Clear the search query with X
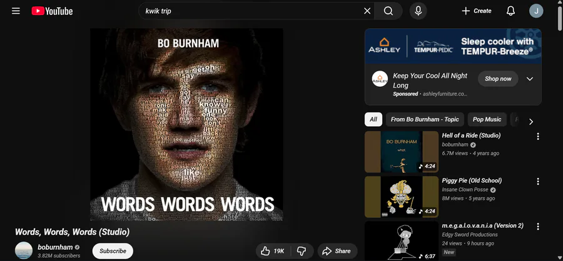This screenshot has height=261, width=563. tap(367, 11)
